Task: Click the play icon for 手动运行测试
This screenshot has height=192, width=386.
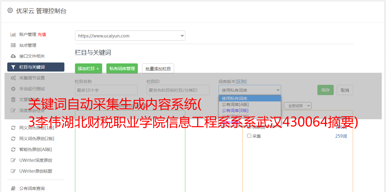Action: (x=13, y=89)
